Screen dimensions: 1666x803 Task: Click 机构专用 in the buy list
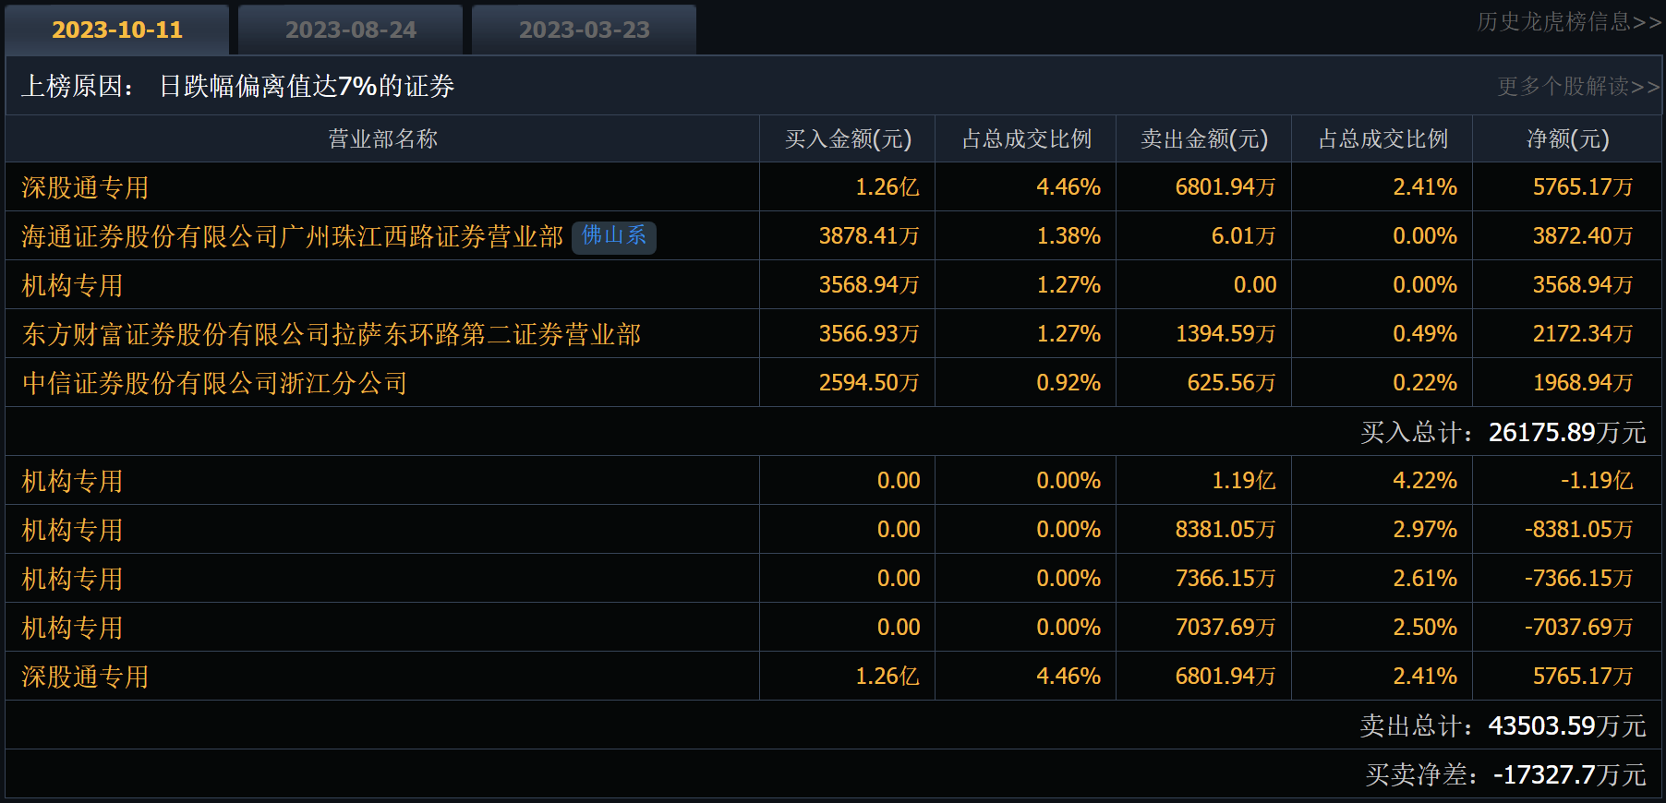pyautogui.click(x=72, y=285)
